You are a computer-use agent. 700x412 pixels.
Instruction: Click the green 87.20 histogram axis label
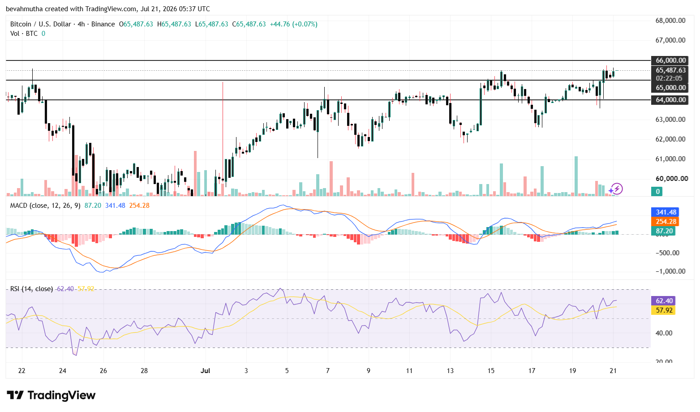pos(663,231)
